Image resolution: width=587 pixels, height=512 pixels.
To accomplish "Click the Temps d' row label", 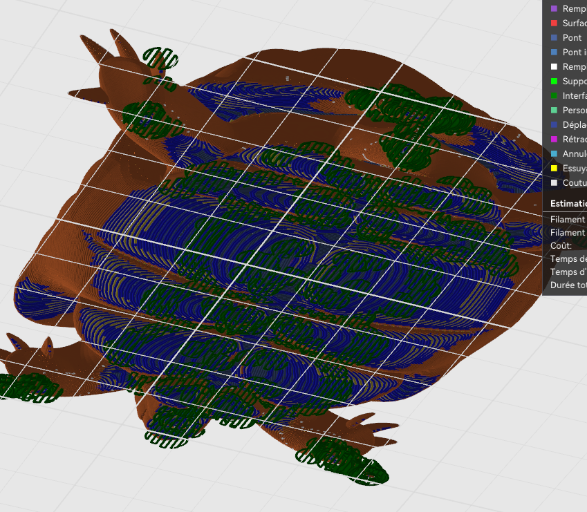I will 568,272.
